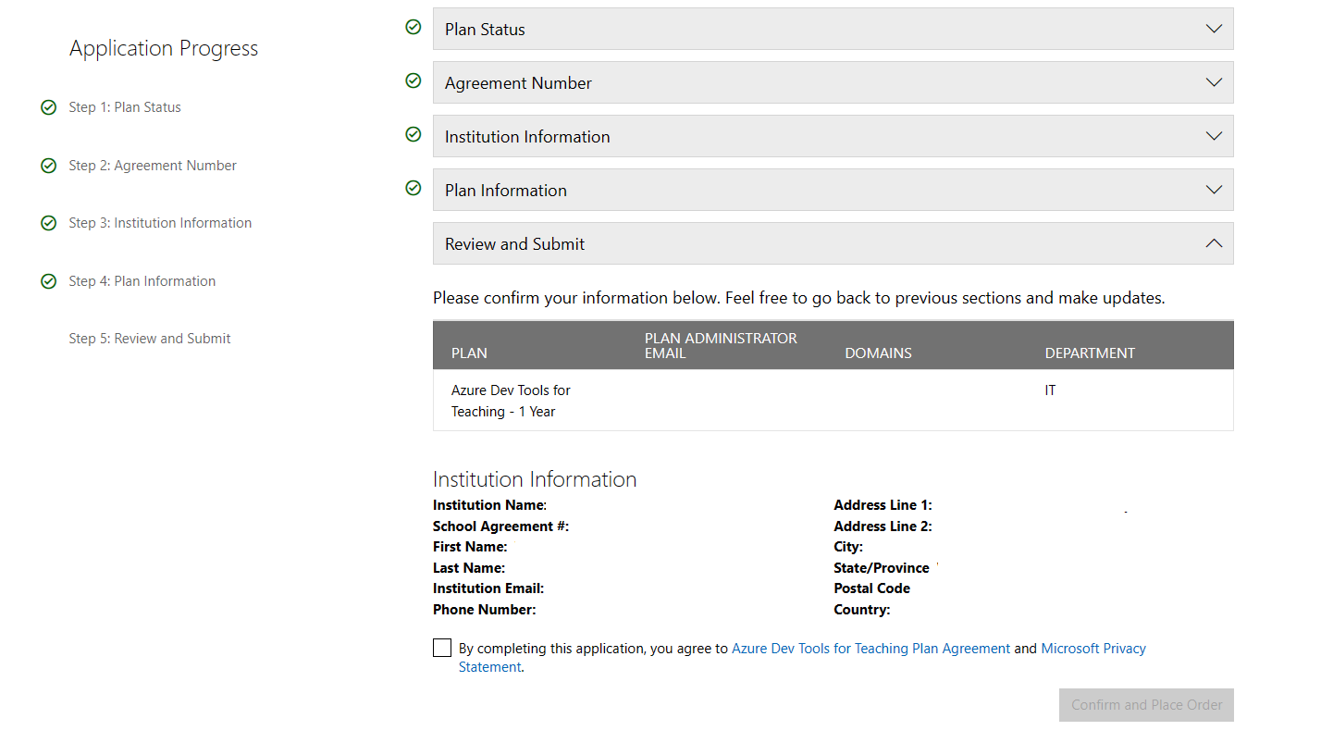Screen dimensions: 1321x743
Task: Click the 'First Name:' label
Action: (470, 547)
